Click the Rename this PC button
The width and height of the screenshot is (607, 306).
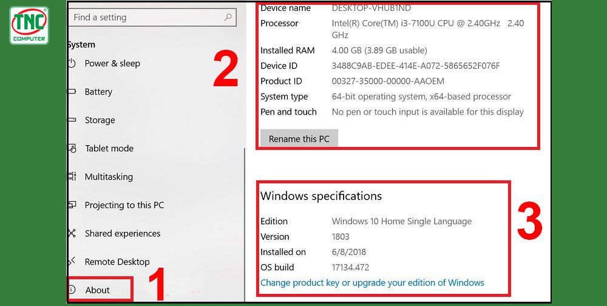[299, 138]
